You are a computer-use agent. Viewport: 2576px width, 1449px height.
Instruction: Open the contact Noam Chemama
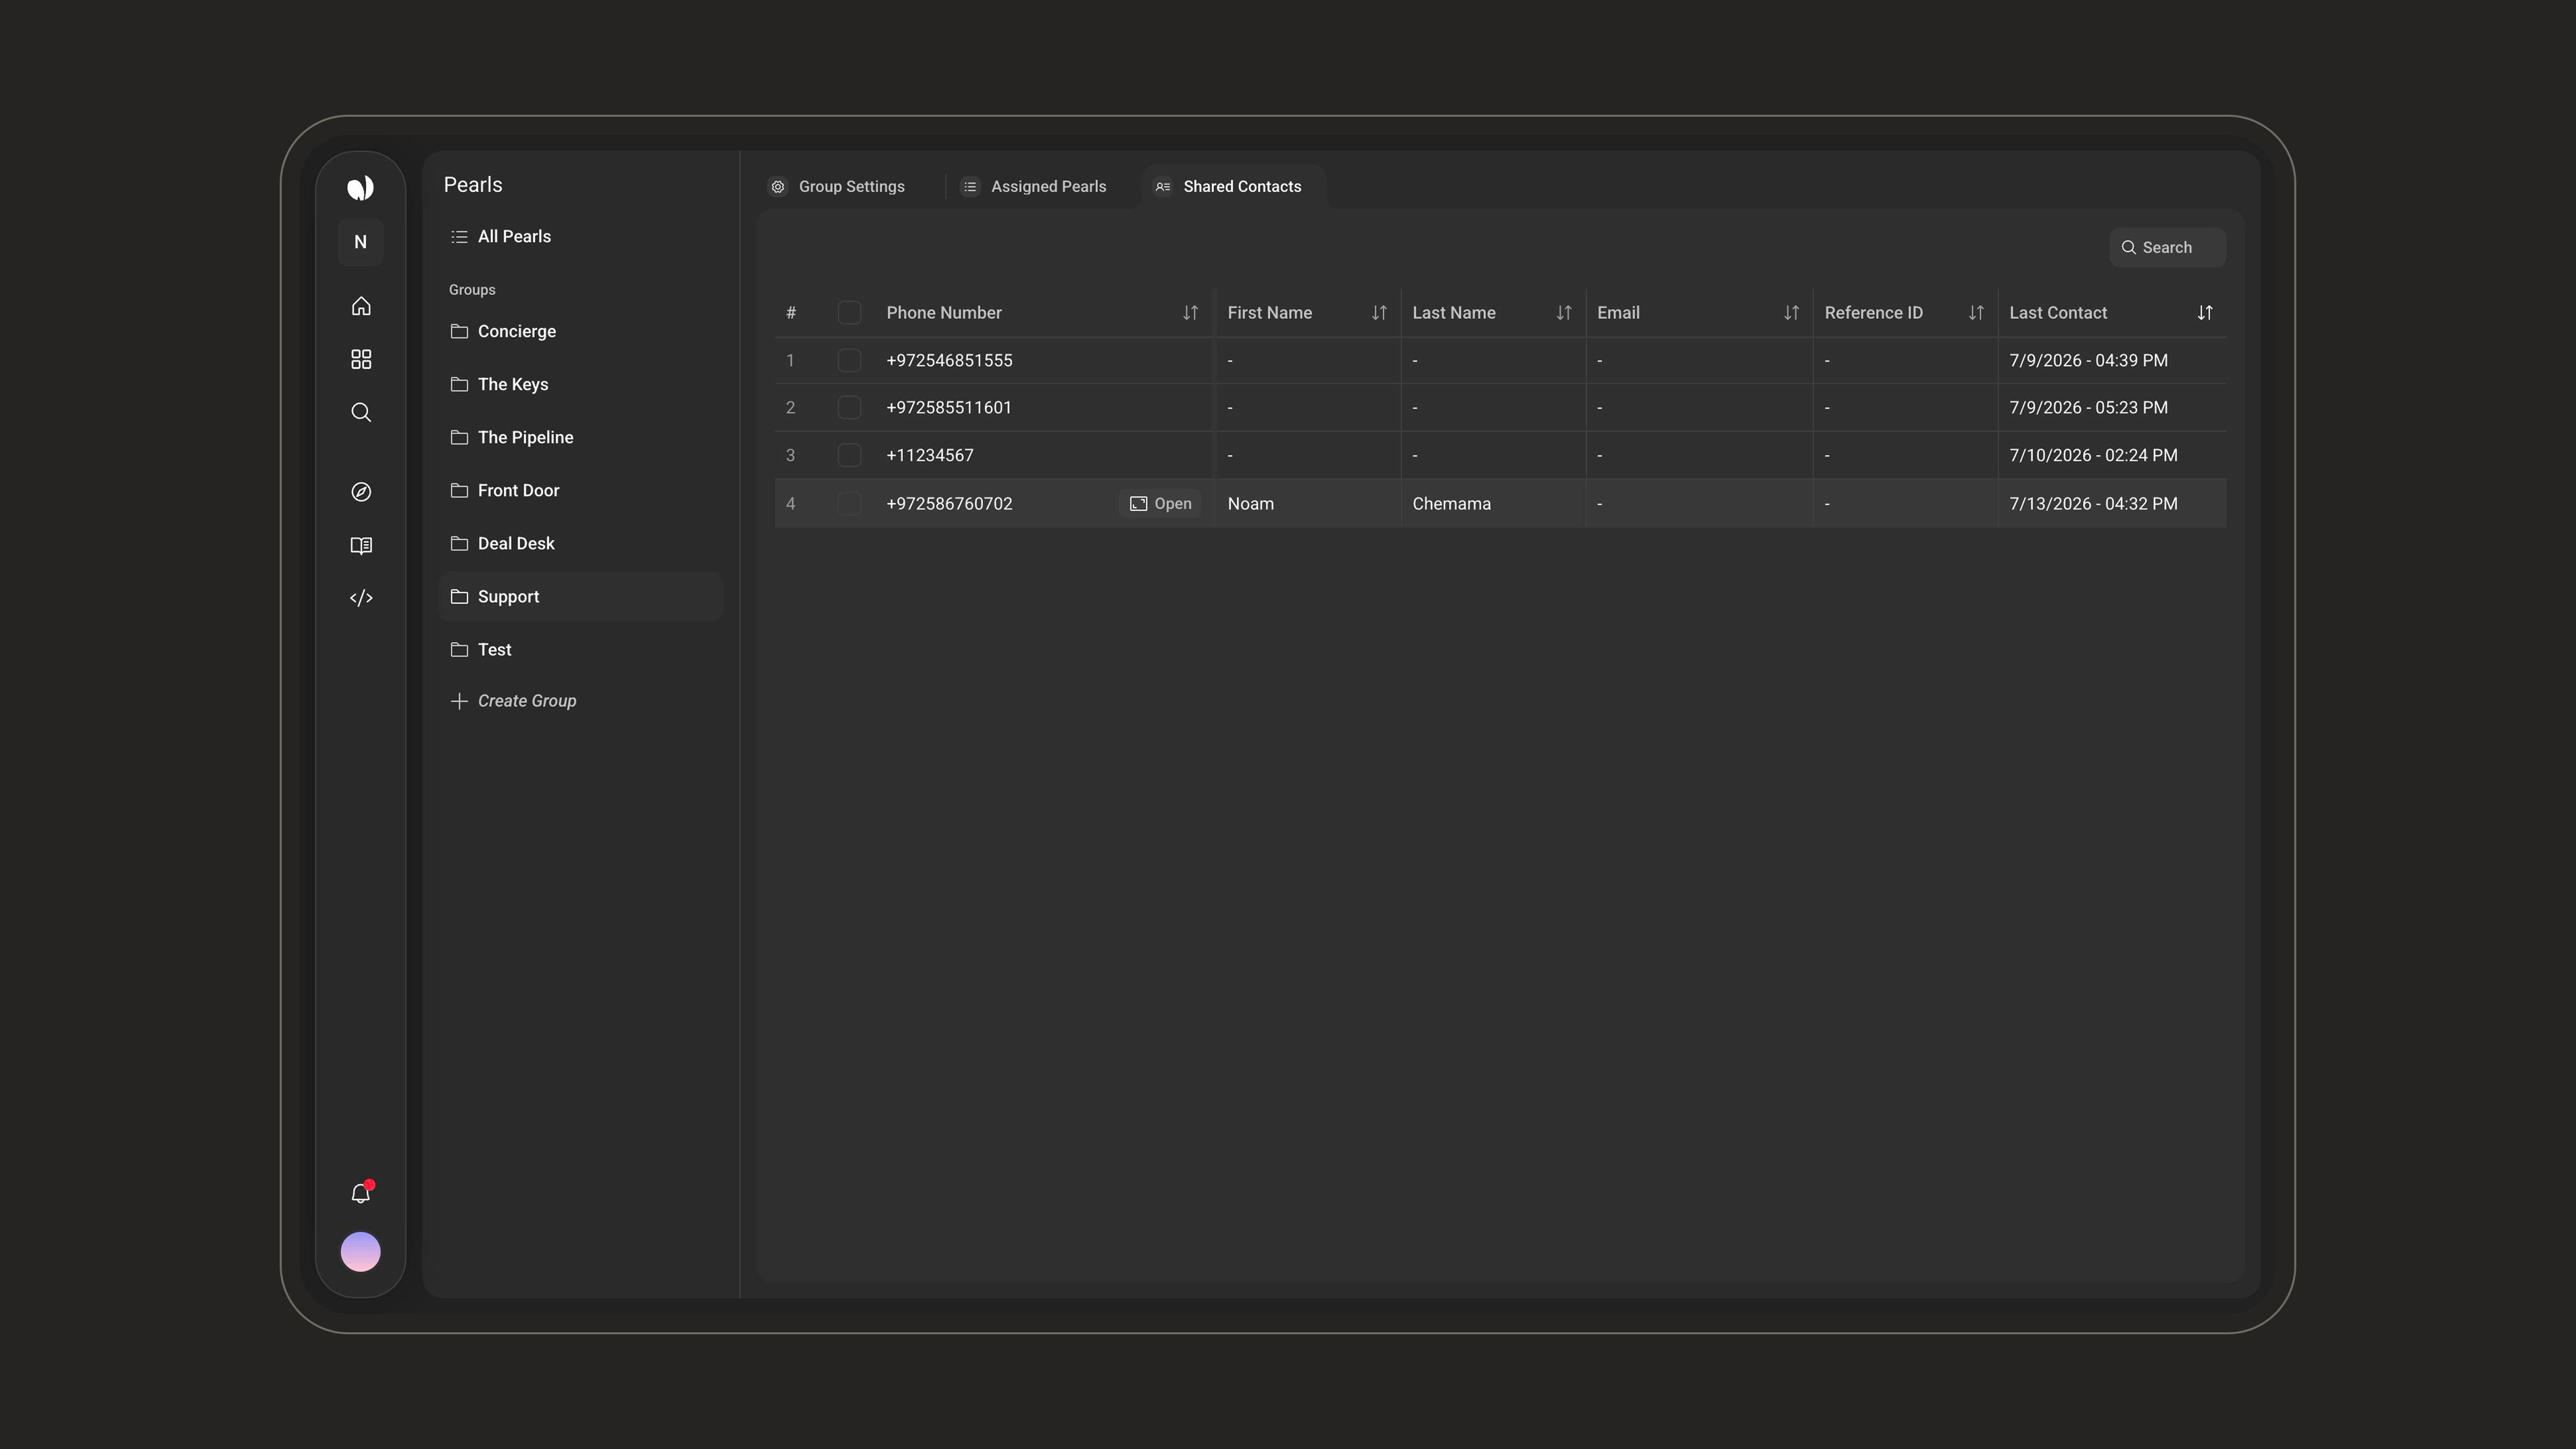(x=1160, y=504)
